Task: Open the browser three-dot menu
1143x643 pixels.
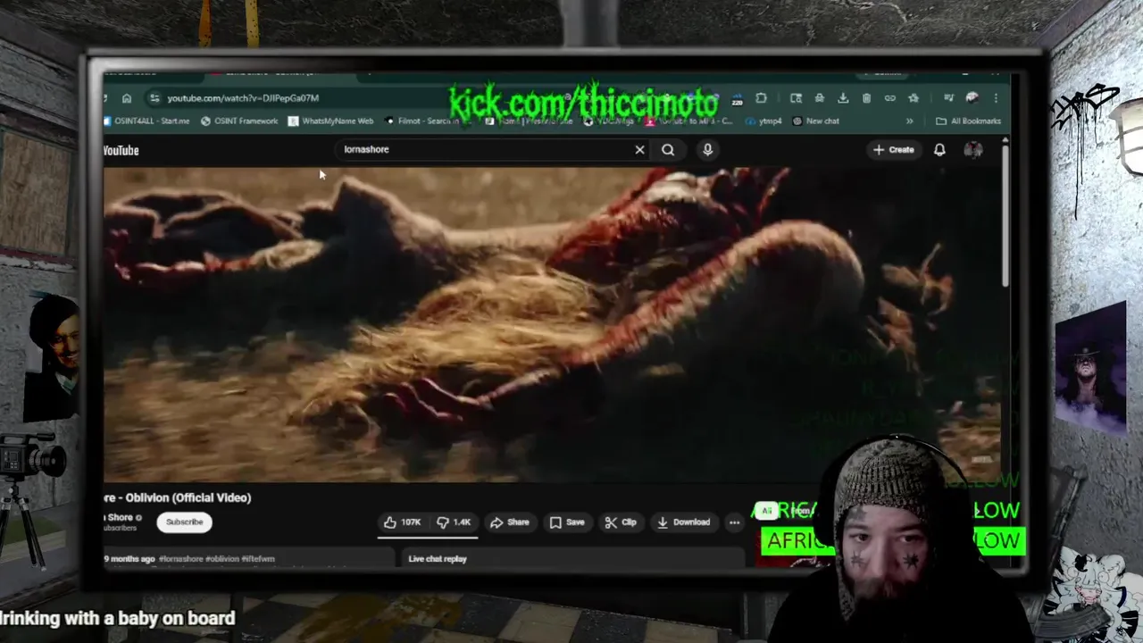Action: pos(996,98)
